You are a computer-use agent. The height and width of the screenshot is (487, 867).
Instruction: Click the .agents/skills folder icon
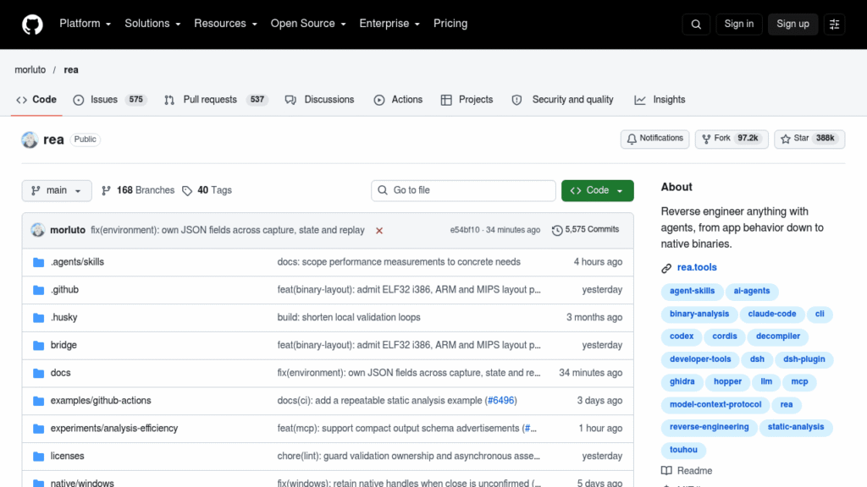pos(38,262)
